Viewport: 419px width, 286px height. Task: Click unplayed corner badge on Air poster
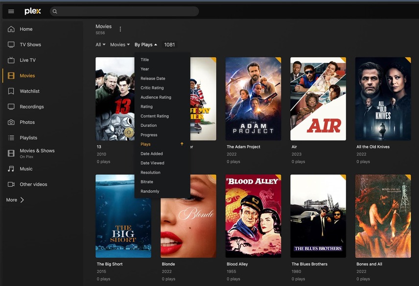[x=343, y=60]
